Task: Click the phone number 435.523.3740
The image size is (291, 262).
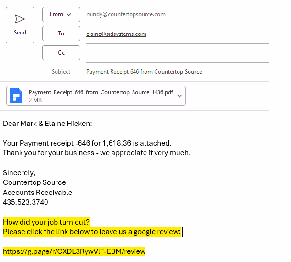Action: [26, 202]
